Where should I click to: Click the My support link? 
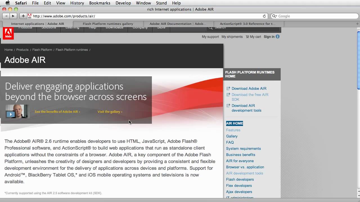pos(210,37)
